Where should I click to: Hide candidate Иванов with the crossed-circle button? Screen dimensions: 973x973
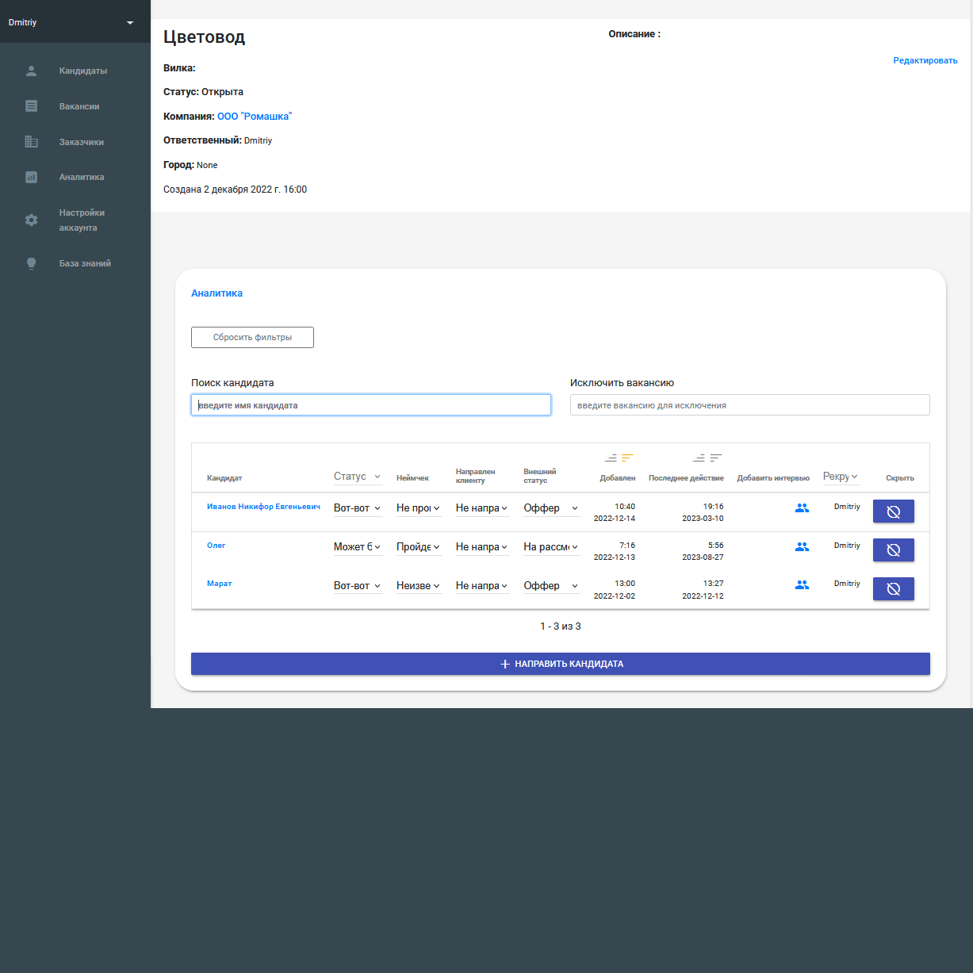(893, 511)
